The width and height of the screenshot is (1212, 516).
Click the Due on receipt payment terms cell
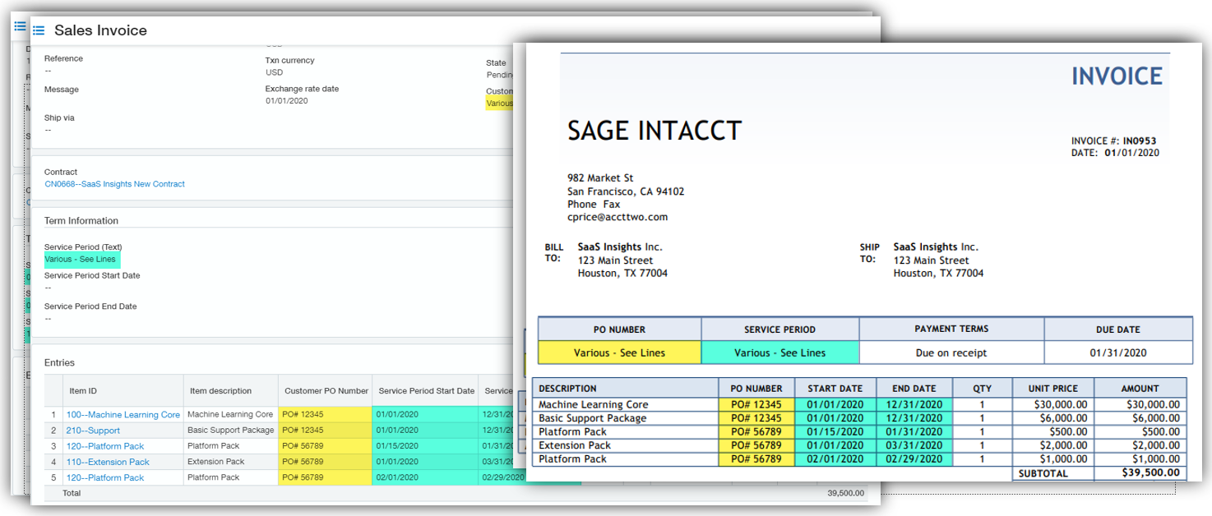(x=951, y=353)
